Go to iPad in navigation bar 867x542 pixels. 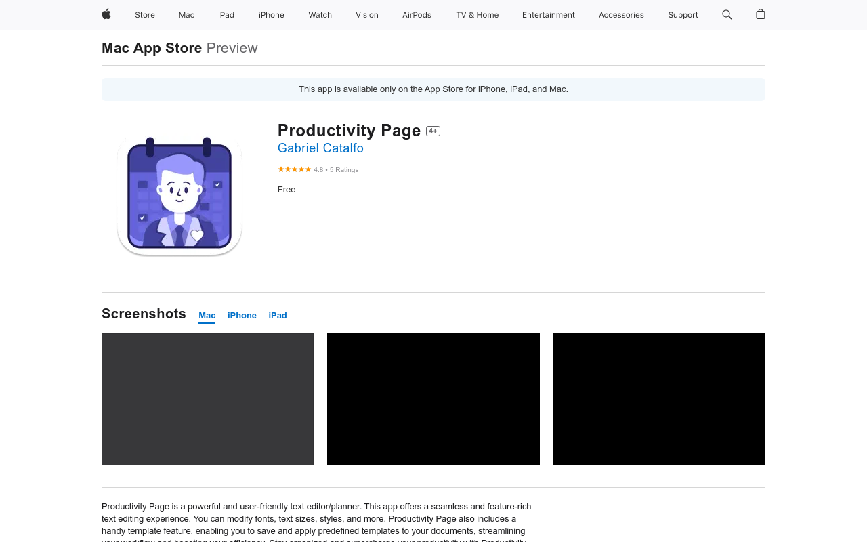[226, 15]
